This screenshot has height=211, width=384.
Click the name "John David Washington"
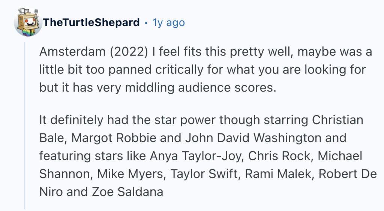253,138
